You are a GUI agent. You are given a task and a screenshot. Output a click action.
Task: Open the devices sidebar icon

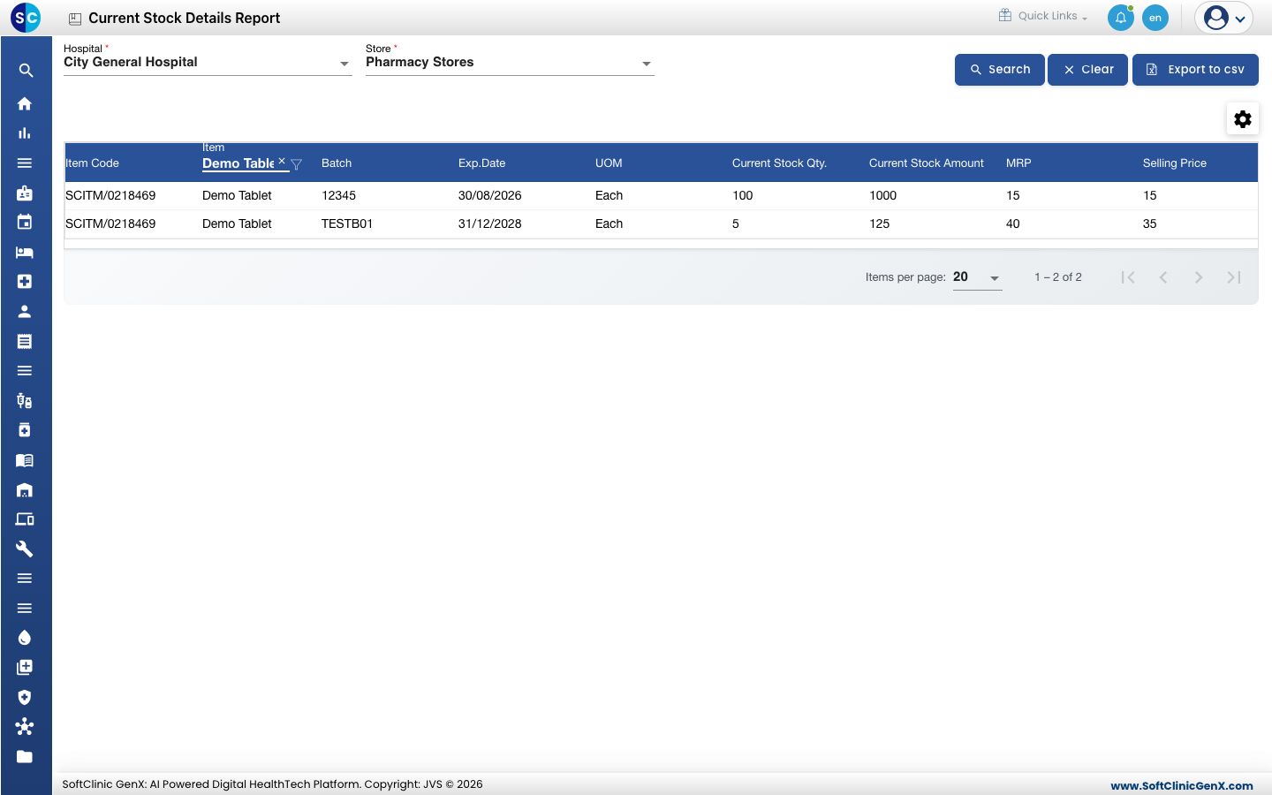[25, 519]
